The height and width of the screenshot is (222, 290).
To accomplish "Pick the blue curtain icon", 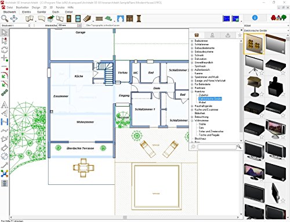I will click(121, 19).
